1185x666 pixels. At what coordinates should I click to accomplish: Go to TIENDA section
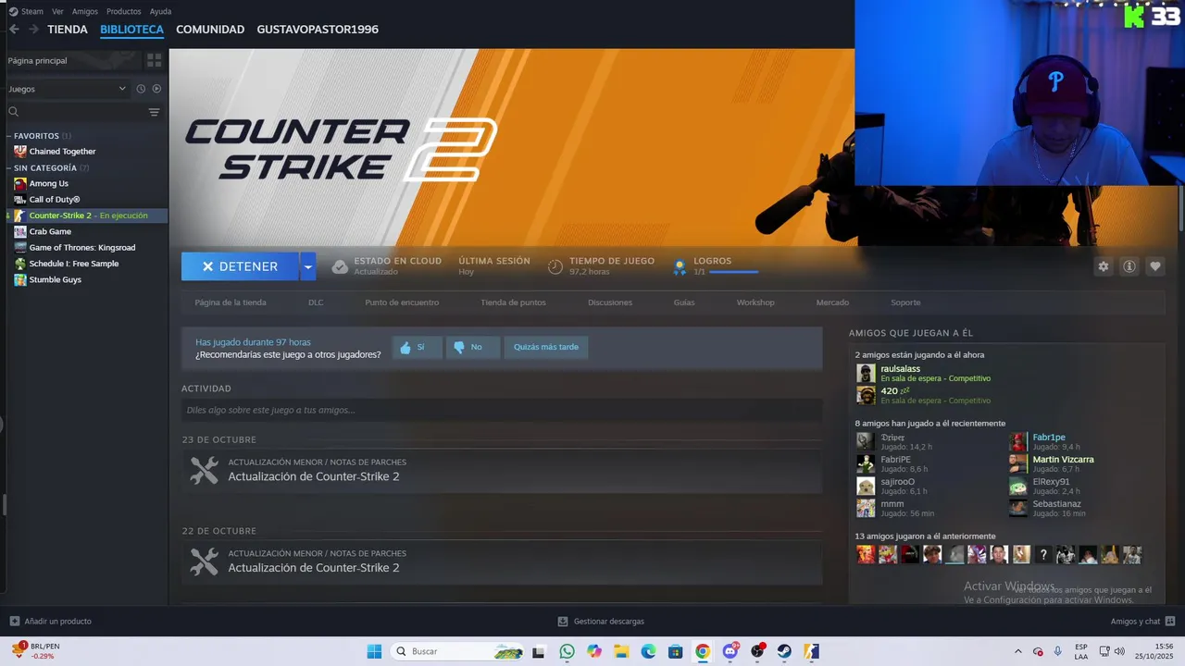(x=68, y=30)
